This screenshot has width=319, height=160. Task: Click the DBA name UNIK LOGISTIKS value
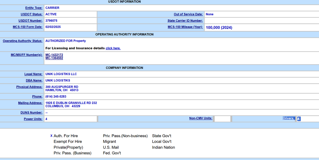coord(58,80)
